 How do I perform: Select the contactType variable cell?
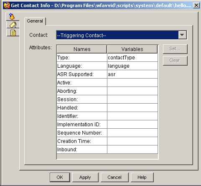click(132, 58)
